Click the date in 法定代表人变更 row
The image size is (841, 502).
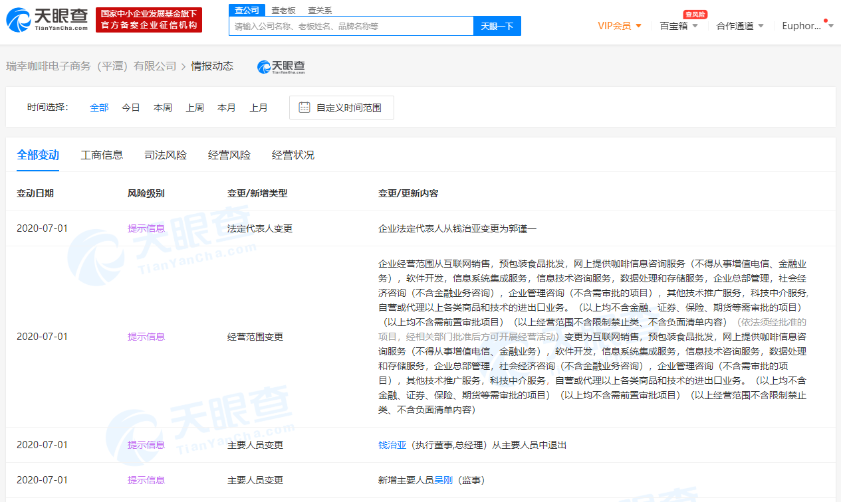43,228
